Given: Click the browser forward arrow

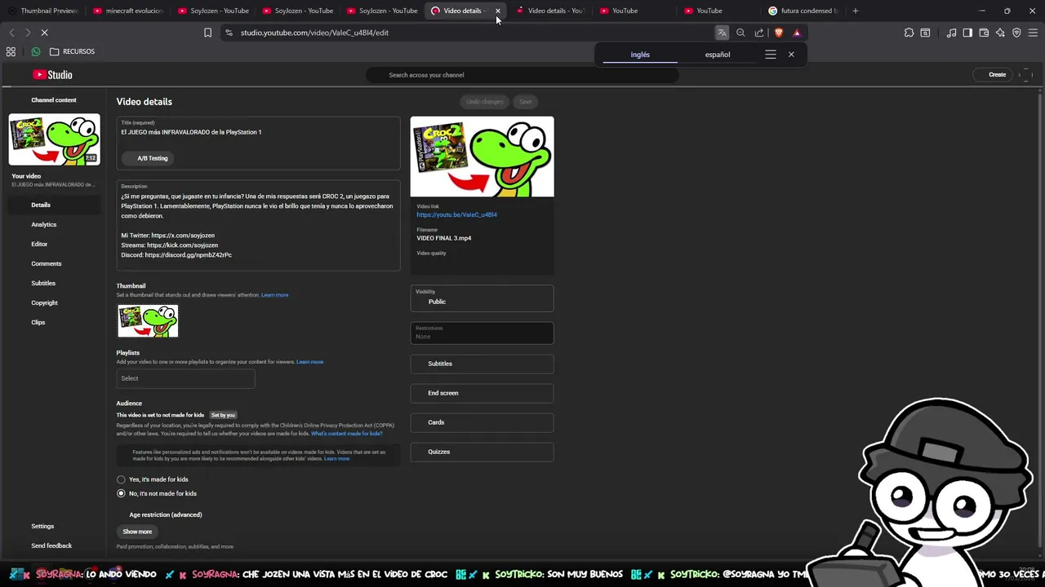Looking at the screenshot, I should (27, 33).
